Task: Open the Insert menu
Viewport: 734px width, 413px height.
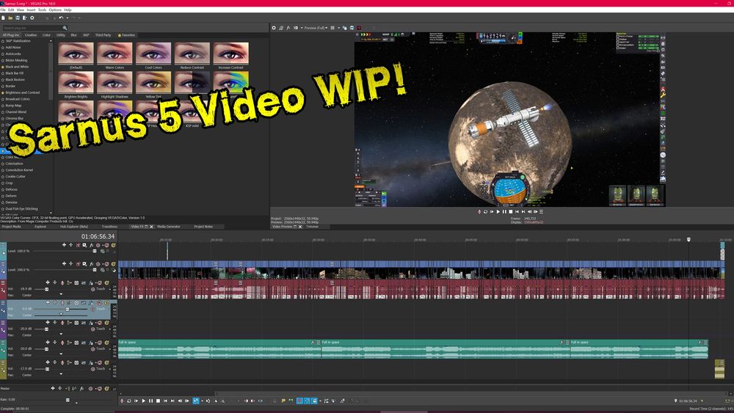Action: tap(31, 10)
